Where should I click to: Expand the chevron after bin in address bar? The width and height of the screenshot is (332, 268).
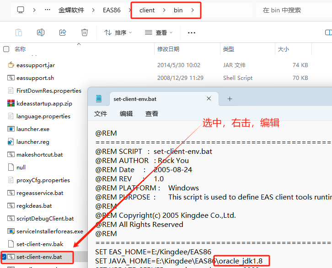point(193,10)
